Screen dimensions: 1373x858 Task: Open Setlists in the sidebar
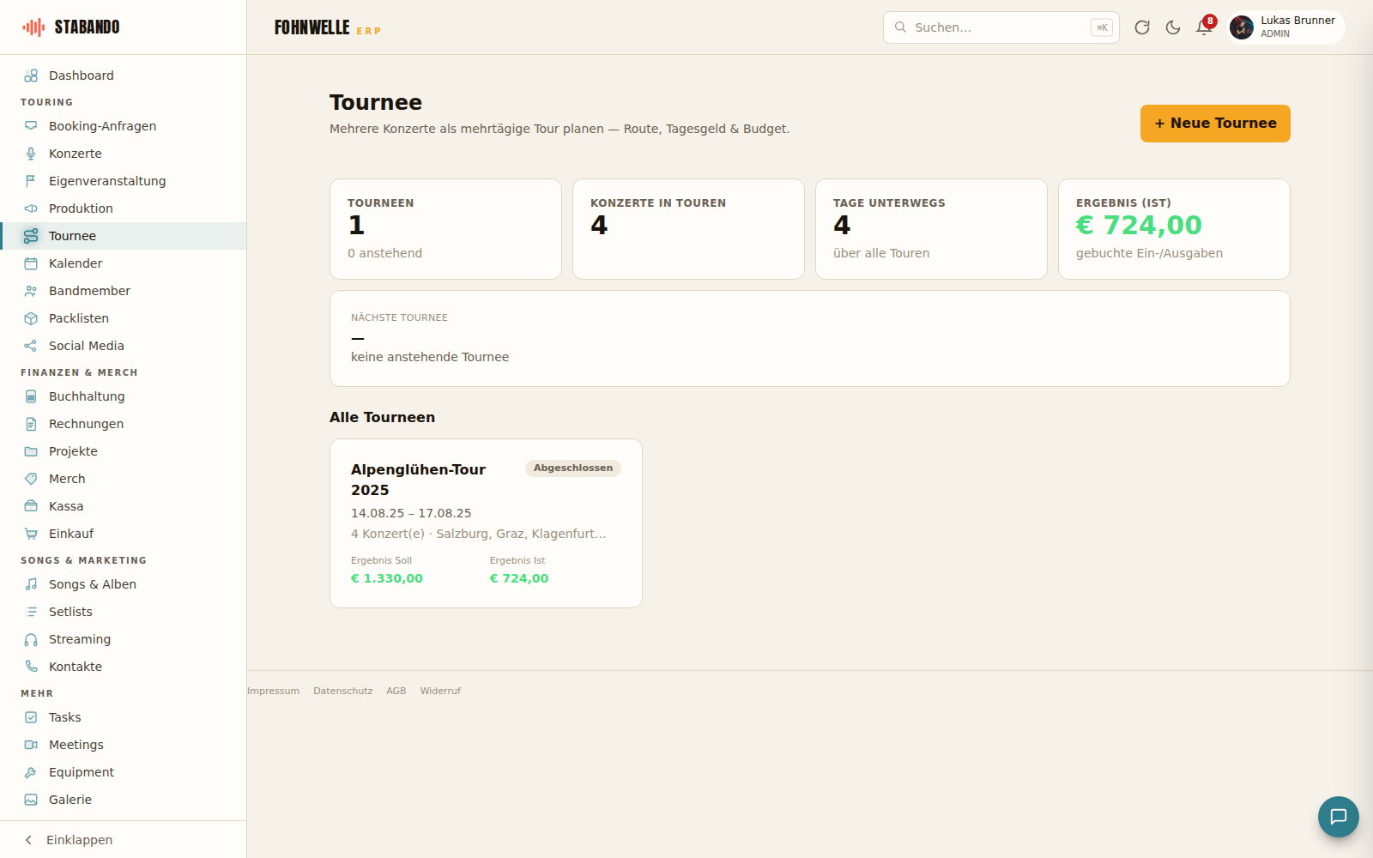point(123,612)
